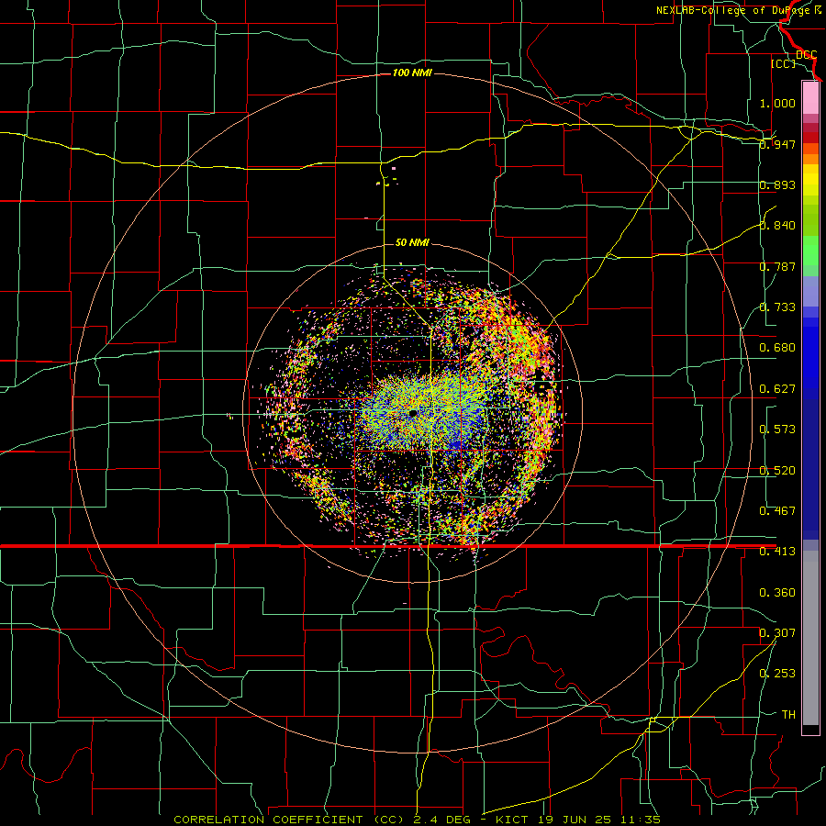
Task: Pick the gray swatch on the color bar
Action: [x=810, y=638]
